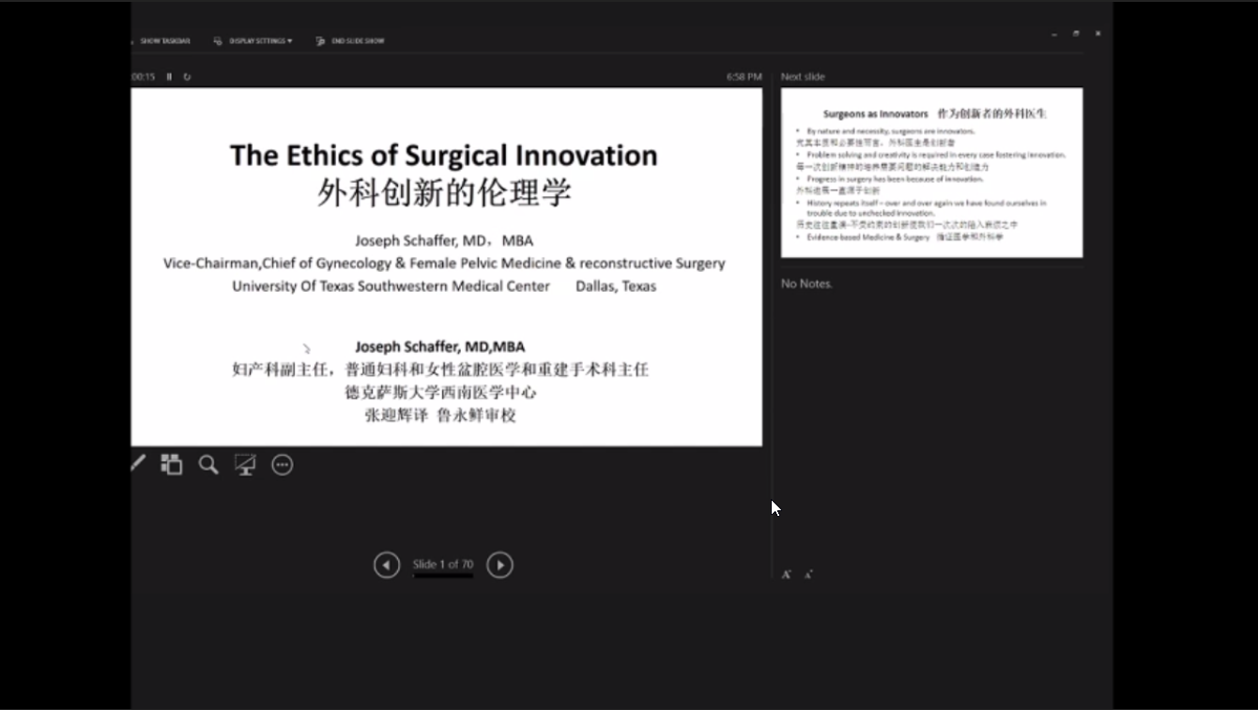This screenshot has height=710, width=1258.
Task: Click the slide progress bar under slide counter
Action: pyautogui.click(x=443, y=576)
